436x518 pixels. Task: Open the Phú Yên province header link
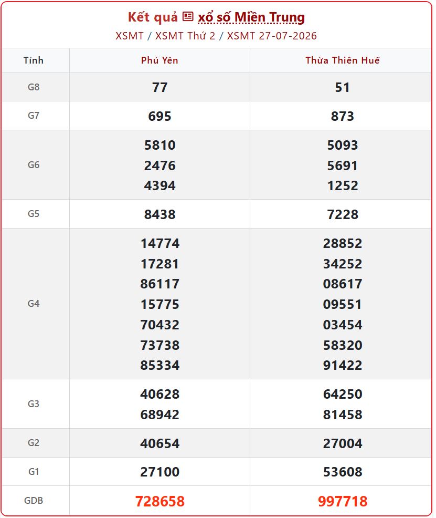(159, 60)
